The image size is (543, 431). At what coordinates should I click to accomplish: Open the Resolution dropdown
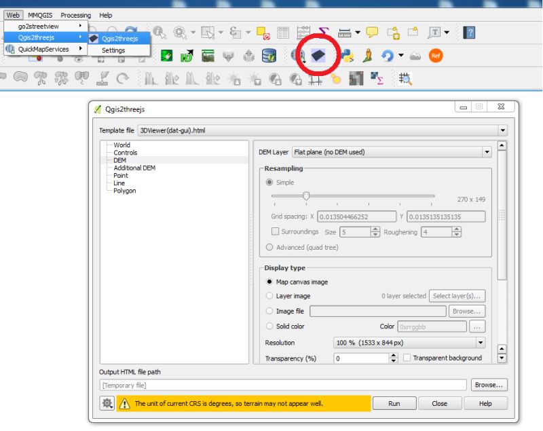tap(409, 342)
